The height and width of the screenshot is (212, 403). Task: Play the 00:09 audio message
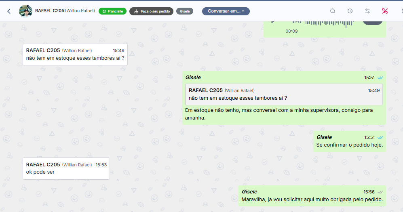pyautogui.click(x=273, y=22)
